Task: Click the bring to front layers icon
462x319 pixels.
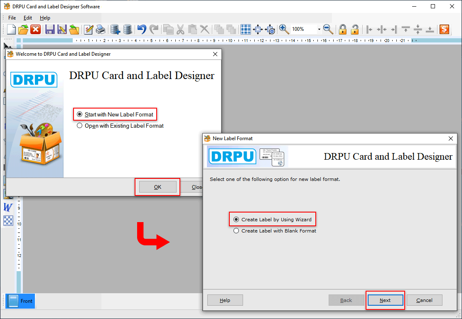Action: pyautogui.click(x=219, y=29)
